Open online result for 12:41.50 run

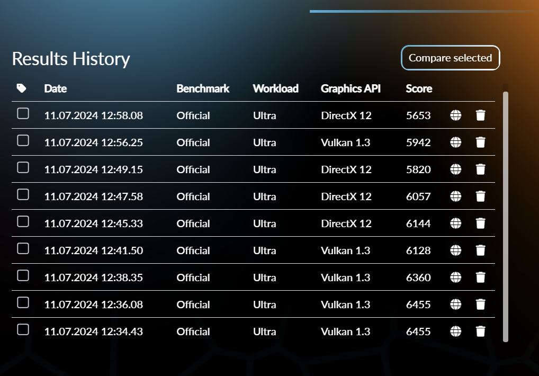click(x=455, y=250)
